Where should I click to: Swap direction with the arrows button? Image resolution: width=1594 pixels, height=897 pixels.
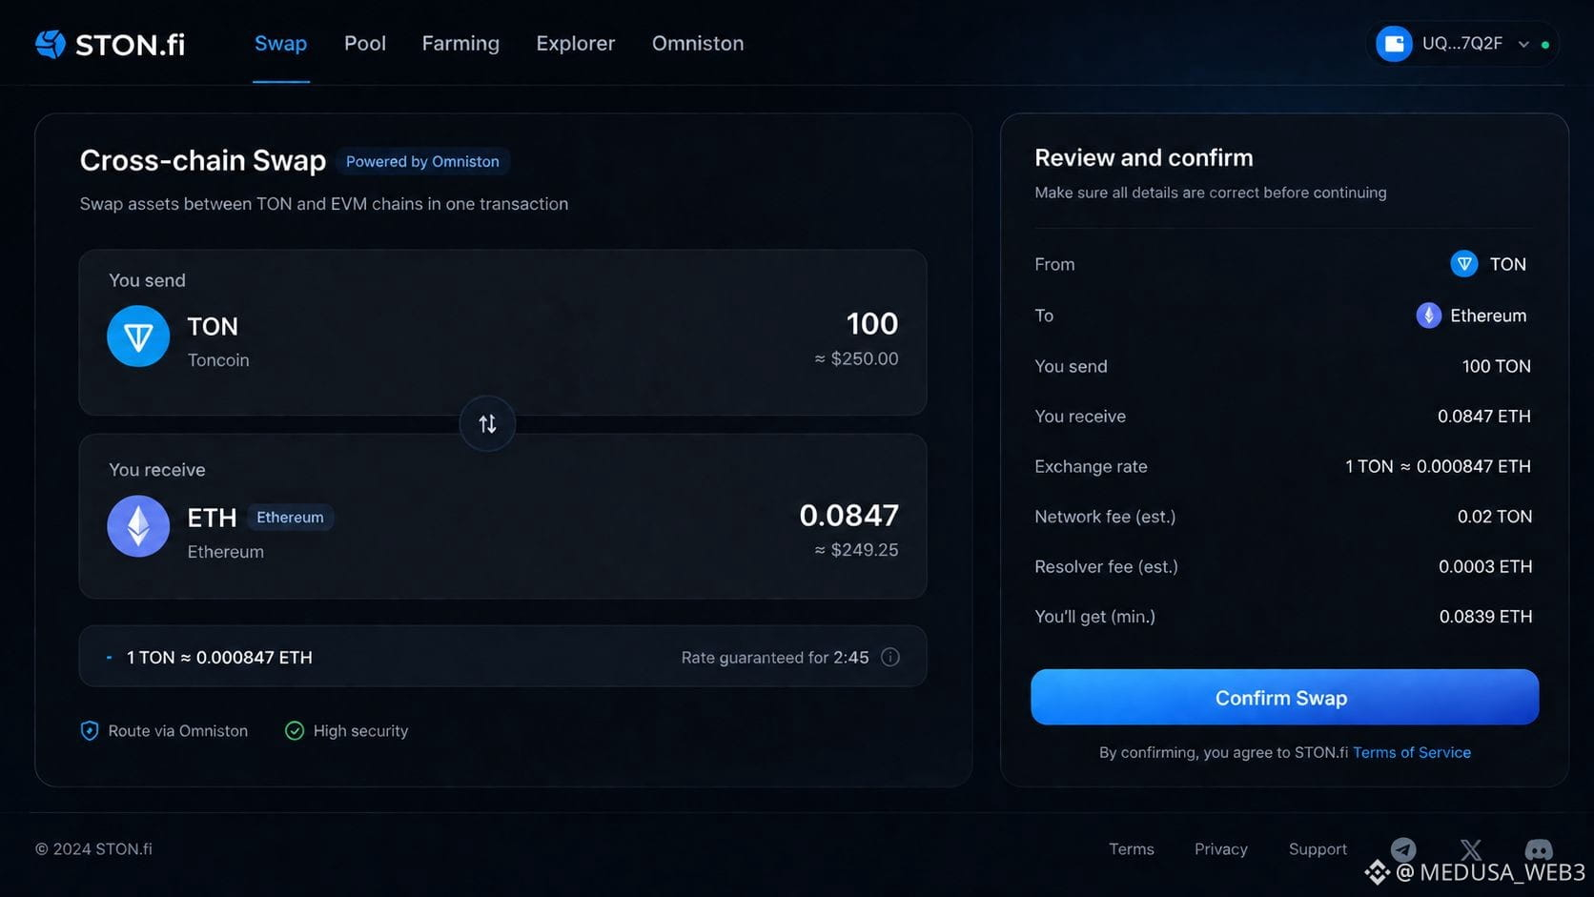click(487, 423)
